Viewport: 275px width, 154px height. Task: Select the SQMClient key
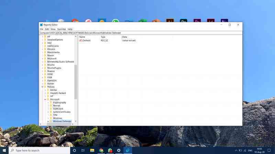pyautogui.click(x=58, y=109)
